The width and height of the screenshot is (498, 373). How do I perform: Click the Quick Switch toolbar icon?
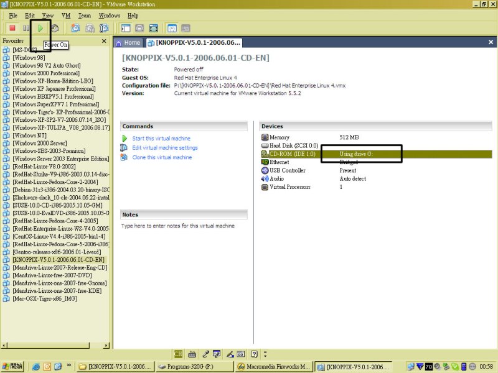[139, 28]
